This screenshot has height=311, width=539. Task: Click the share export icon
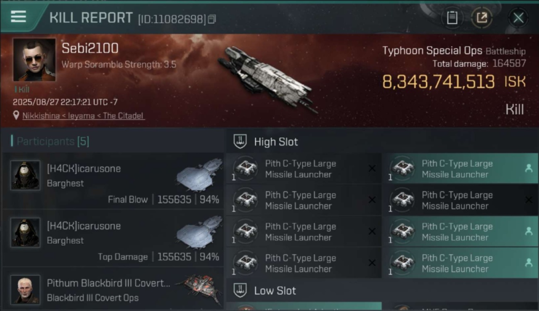[481, 18]
